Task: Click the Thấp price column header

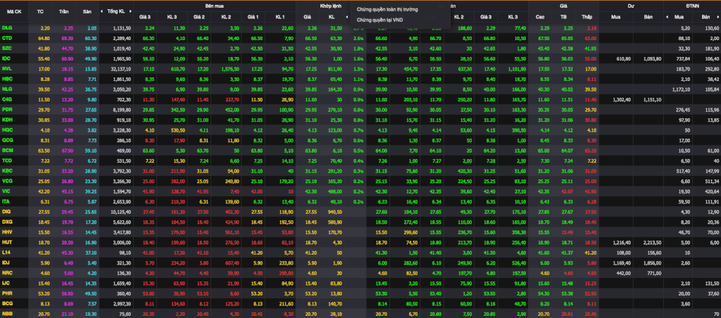Action: pyautogui.click(x=587, y=17)
